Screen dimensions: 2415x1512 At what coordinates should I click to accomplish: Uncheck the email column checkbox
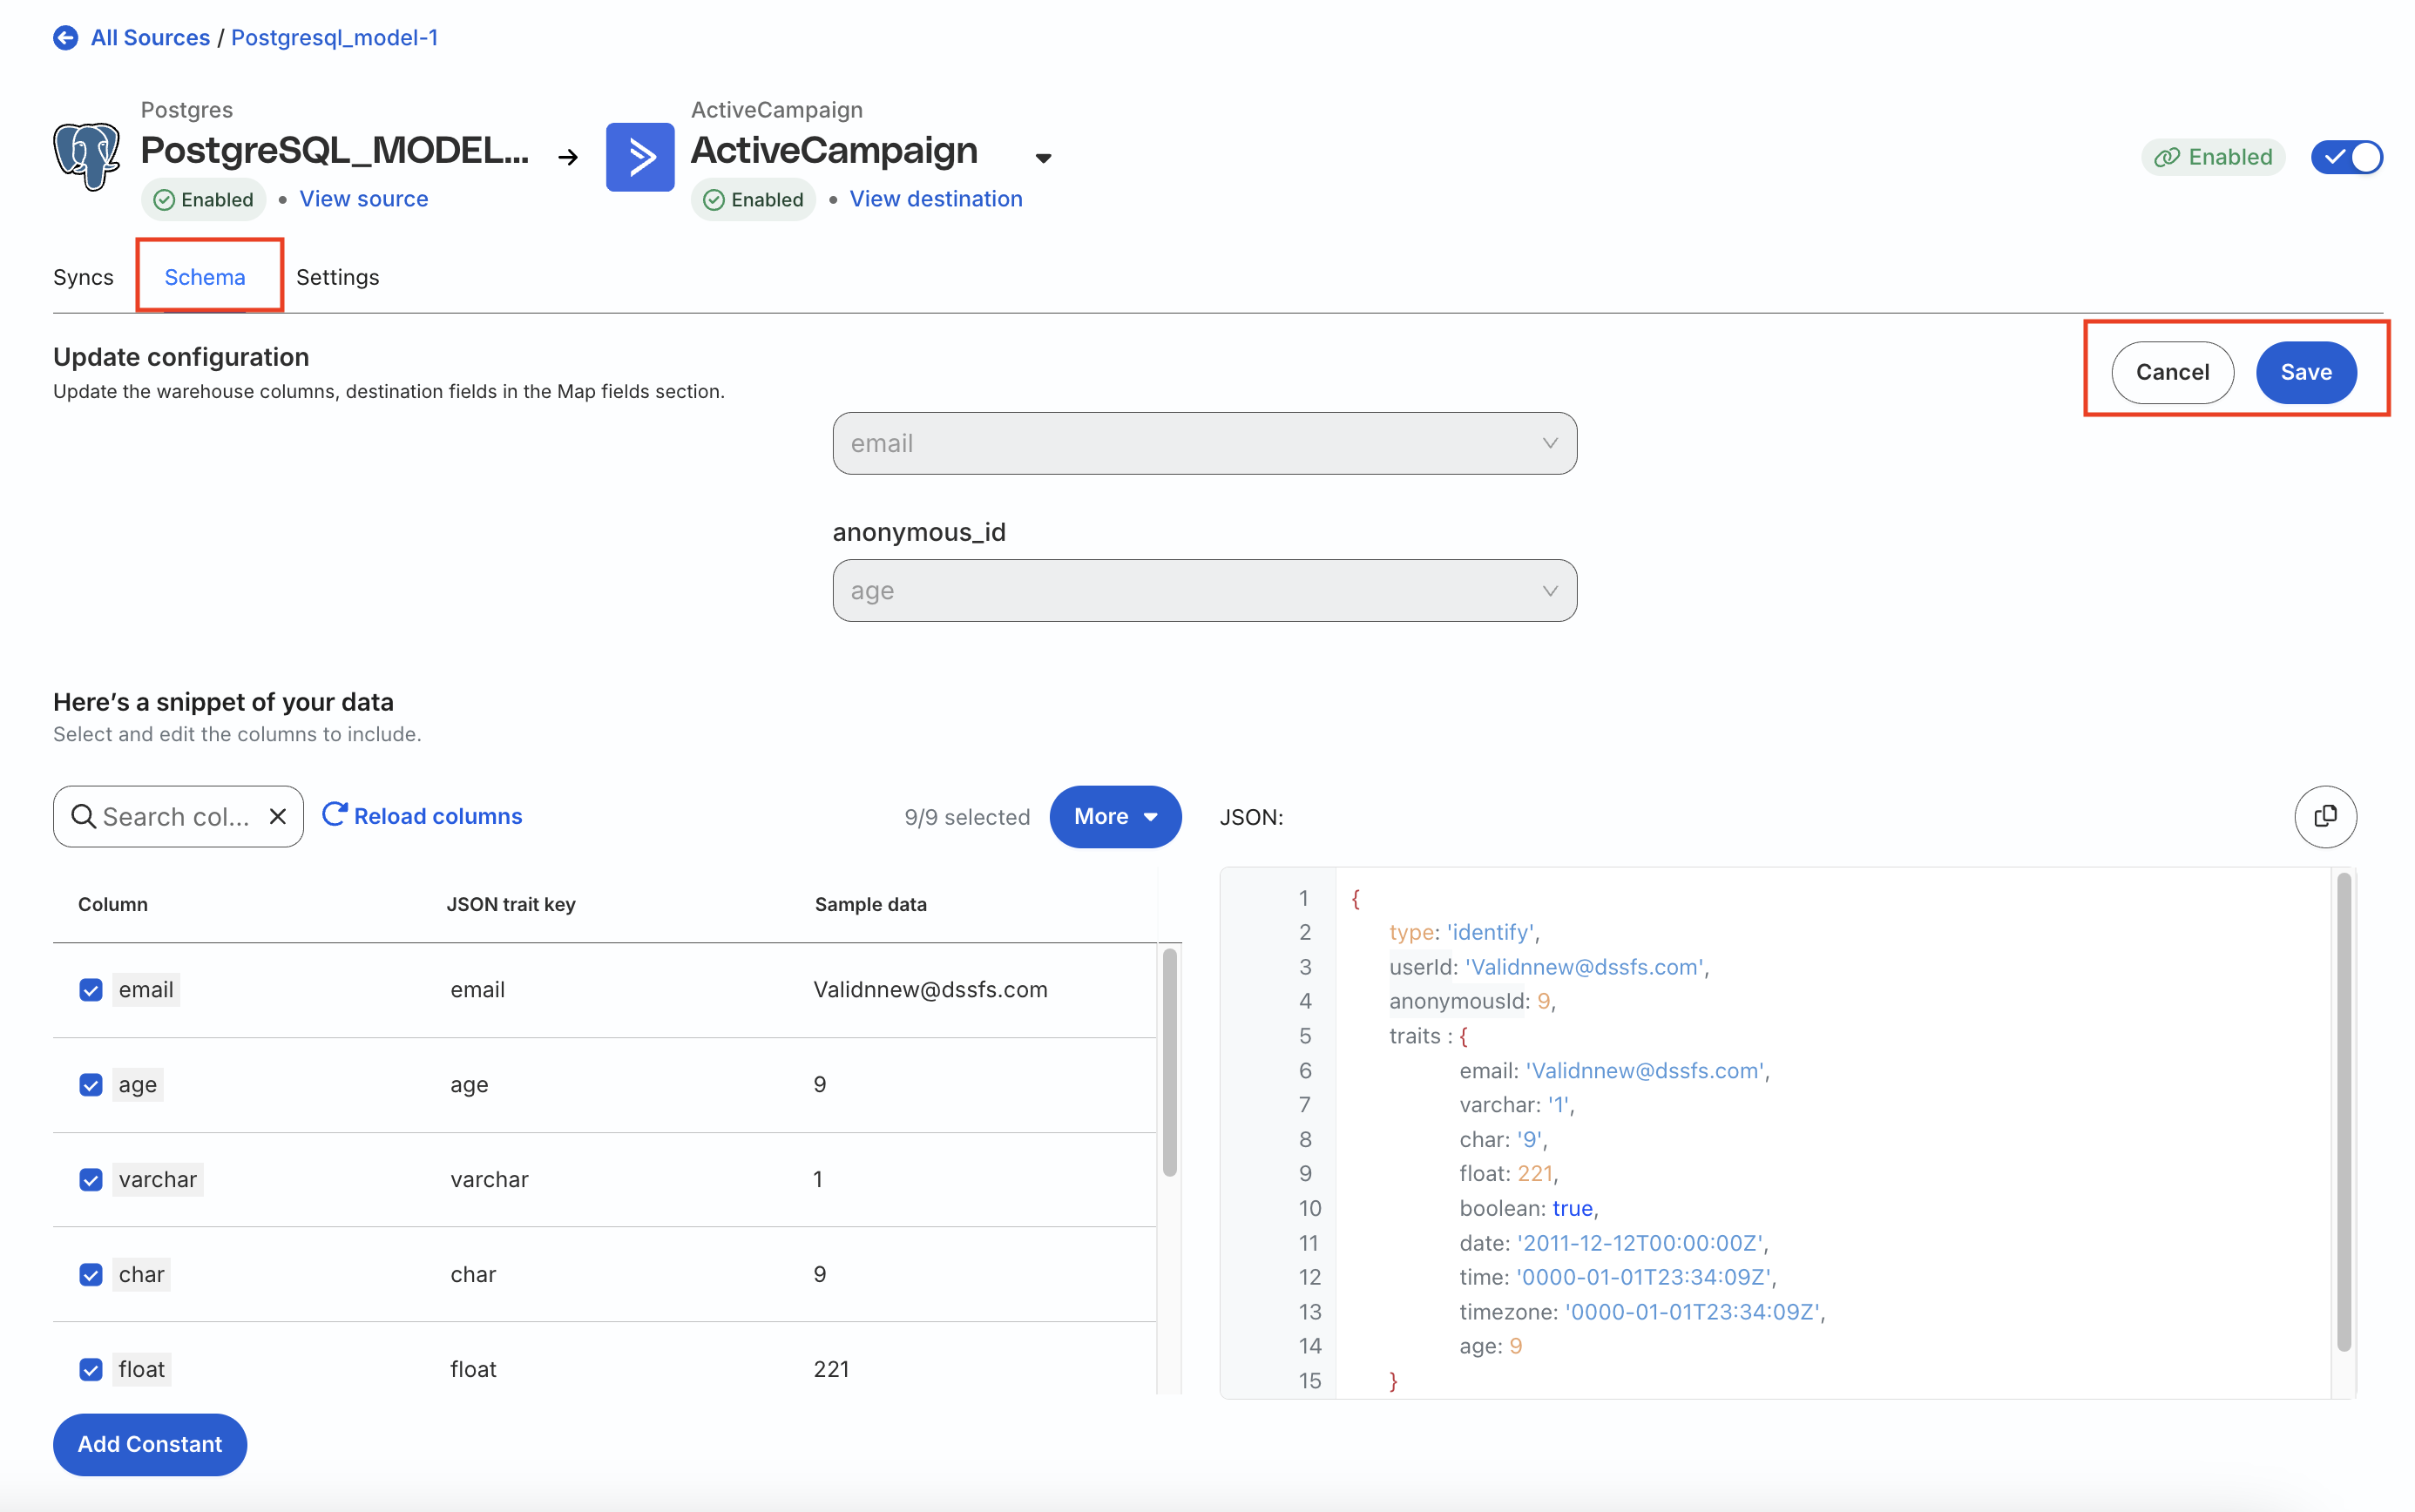[x=91, y=989]
